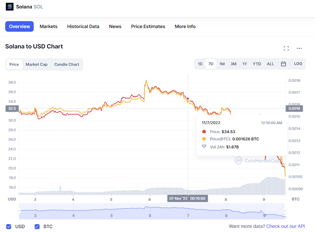Click the navigator overview mini chart
The image size is (315, 232).
pos(152,211)
